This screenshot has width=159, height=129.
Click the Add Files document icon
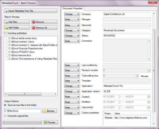tap(6, 22)
